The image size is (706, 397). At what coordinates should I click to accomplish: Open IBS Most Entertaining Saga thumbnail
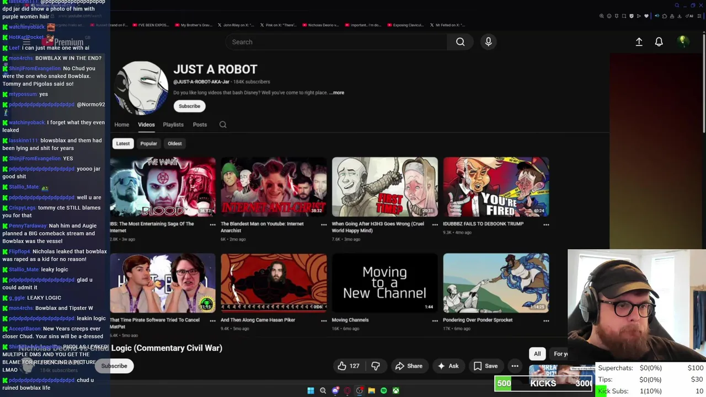[x=163, y=187]
